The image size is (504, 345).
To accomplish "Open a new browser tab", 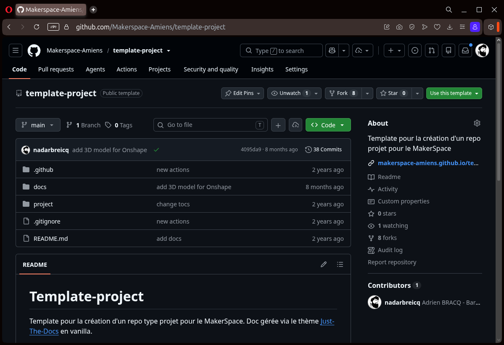I will 93,10.
